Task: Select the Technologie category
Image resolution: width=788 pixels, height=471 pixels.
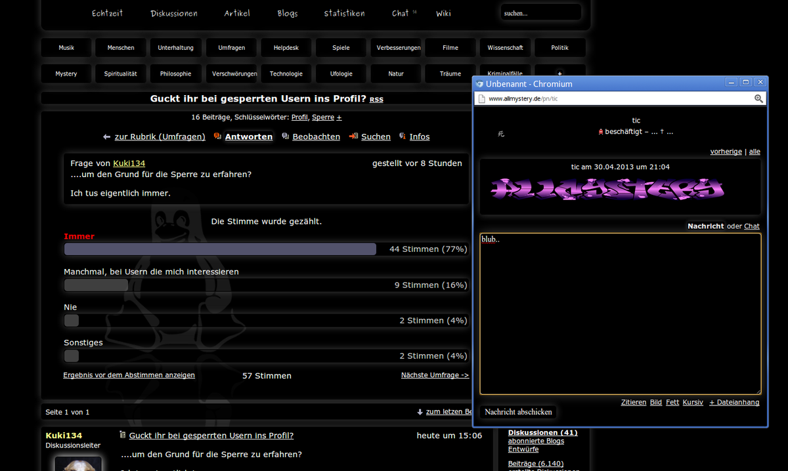Action: tap(286, 74)
